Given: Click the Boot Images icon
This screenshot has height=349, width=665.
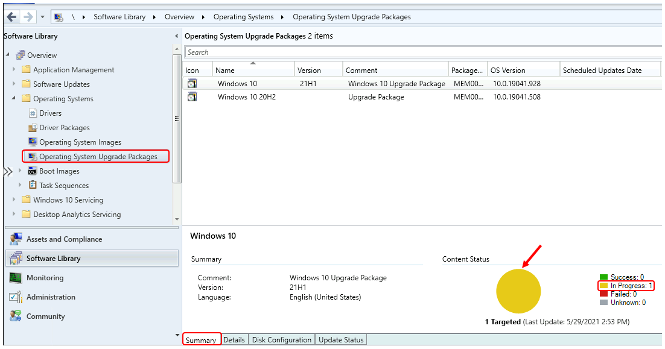Looking at the screenshot, I should coord(32,171).
